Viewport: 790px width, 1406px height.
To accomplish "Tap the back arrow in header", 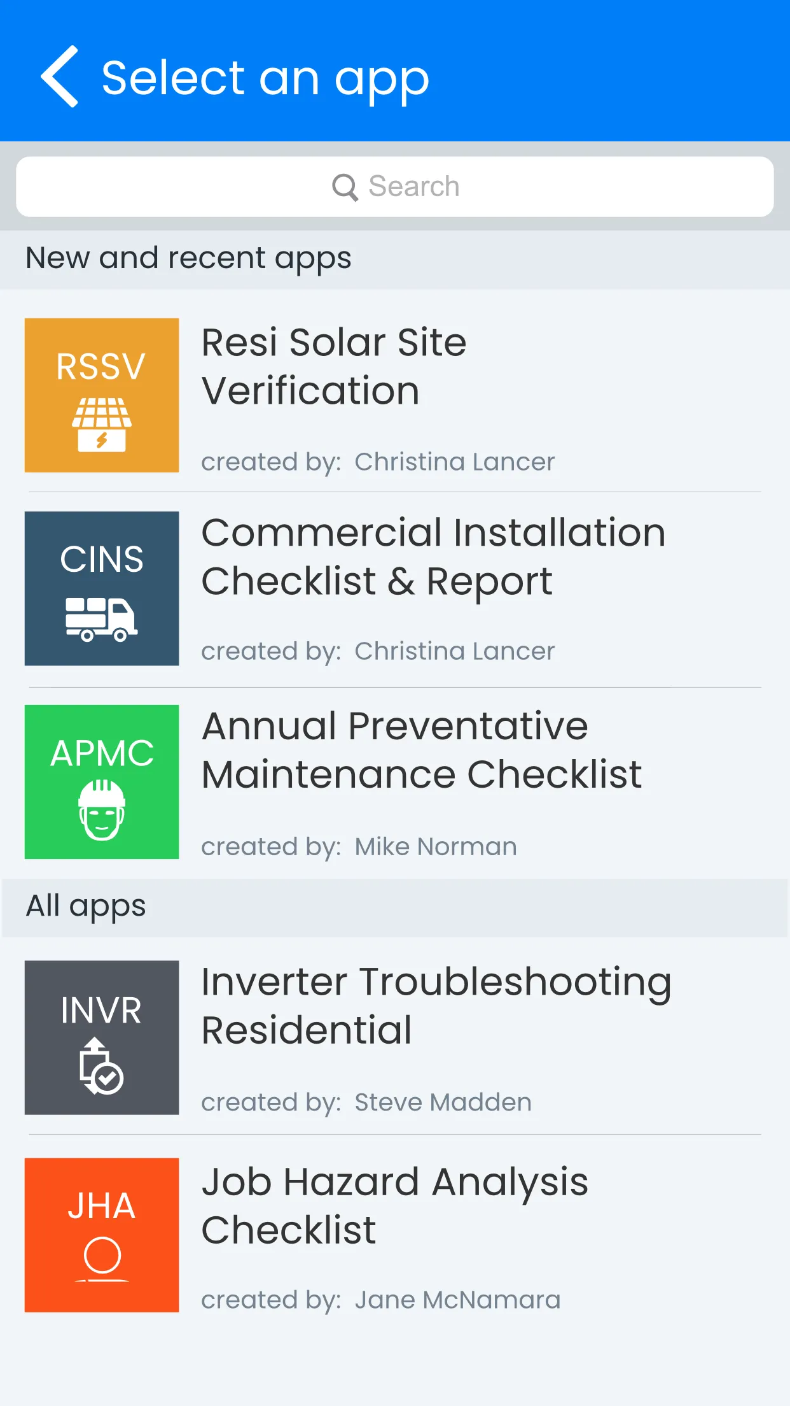I will pos(60,76).
